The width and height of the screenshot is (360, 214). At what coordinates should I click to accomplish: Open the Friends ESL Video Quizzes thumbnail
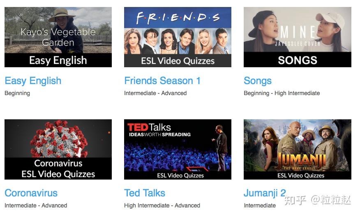[x=178, y=37]
